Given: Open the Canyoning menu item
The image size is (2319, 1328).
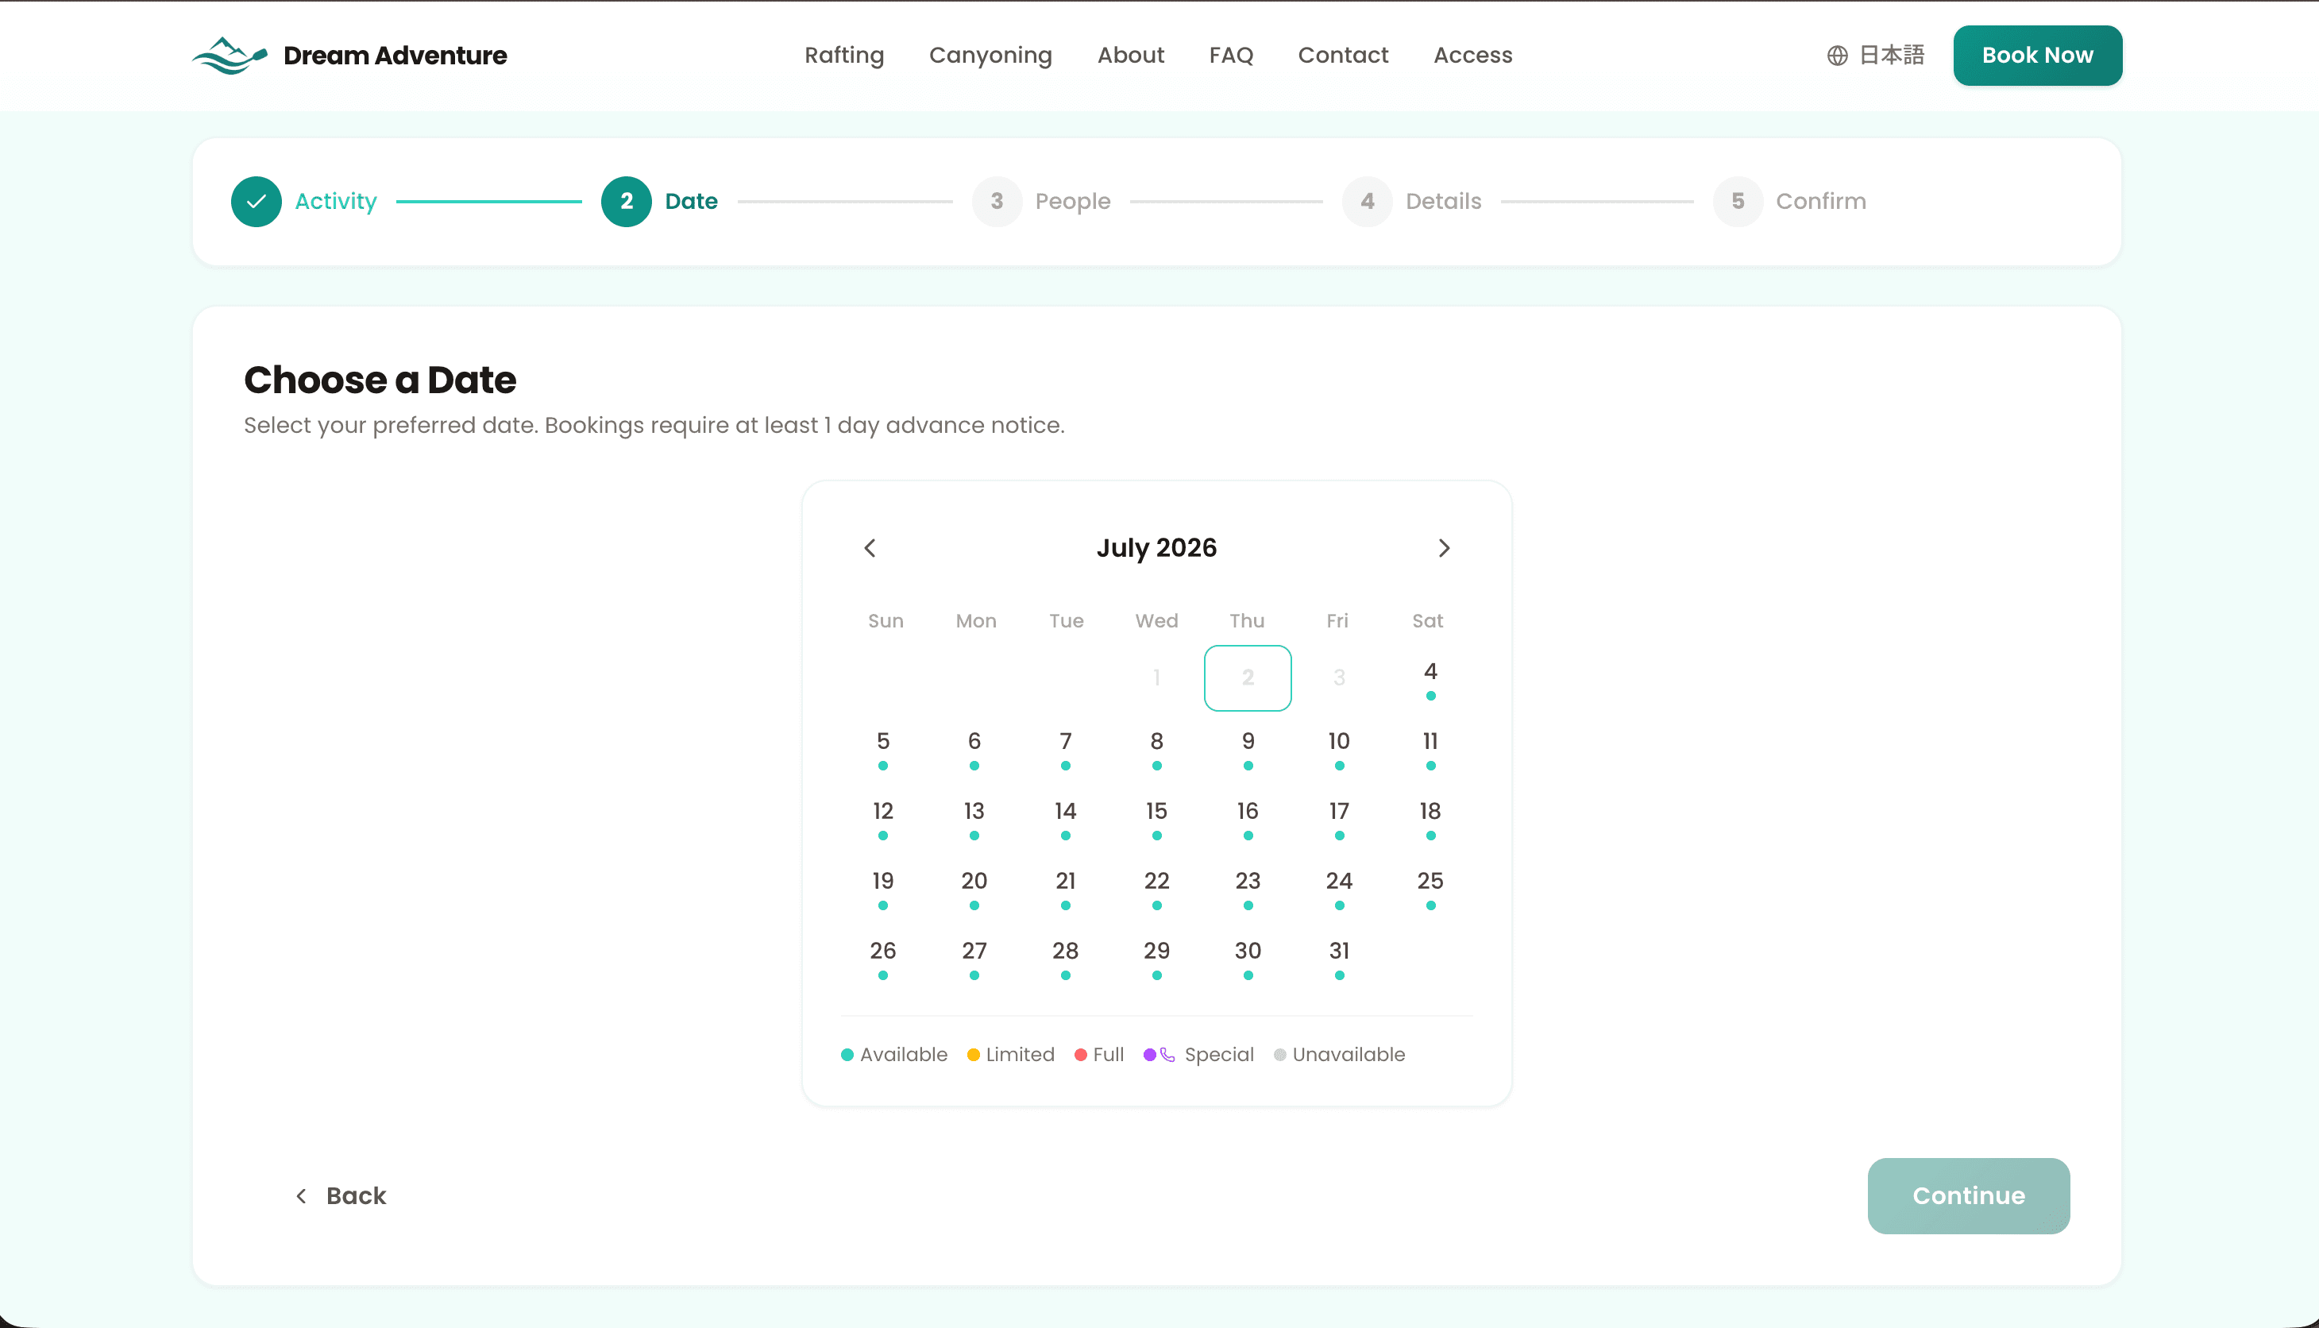Looking at the screenshot, I should coord(990,56).
